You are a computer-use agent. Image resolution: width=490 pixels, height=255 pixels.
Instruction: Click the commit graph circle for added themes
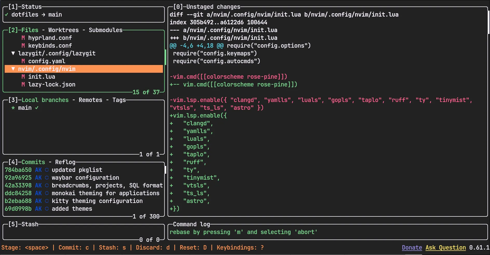47,209
